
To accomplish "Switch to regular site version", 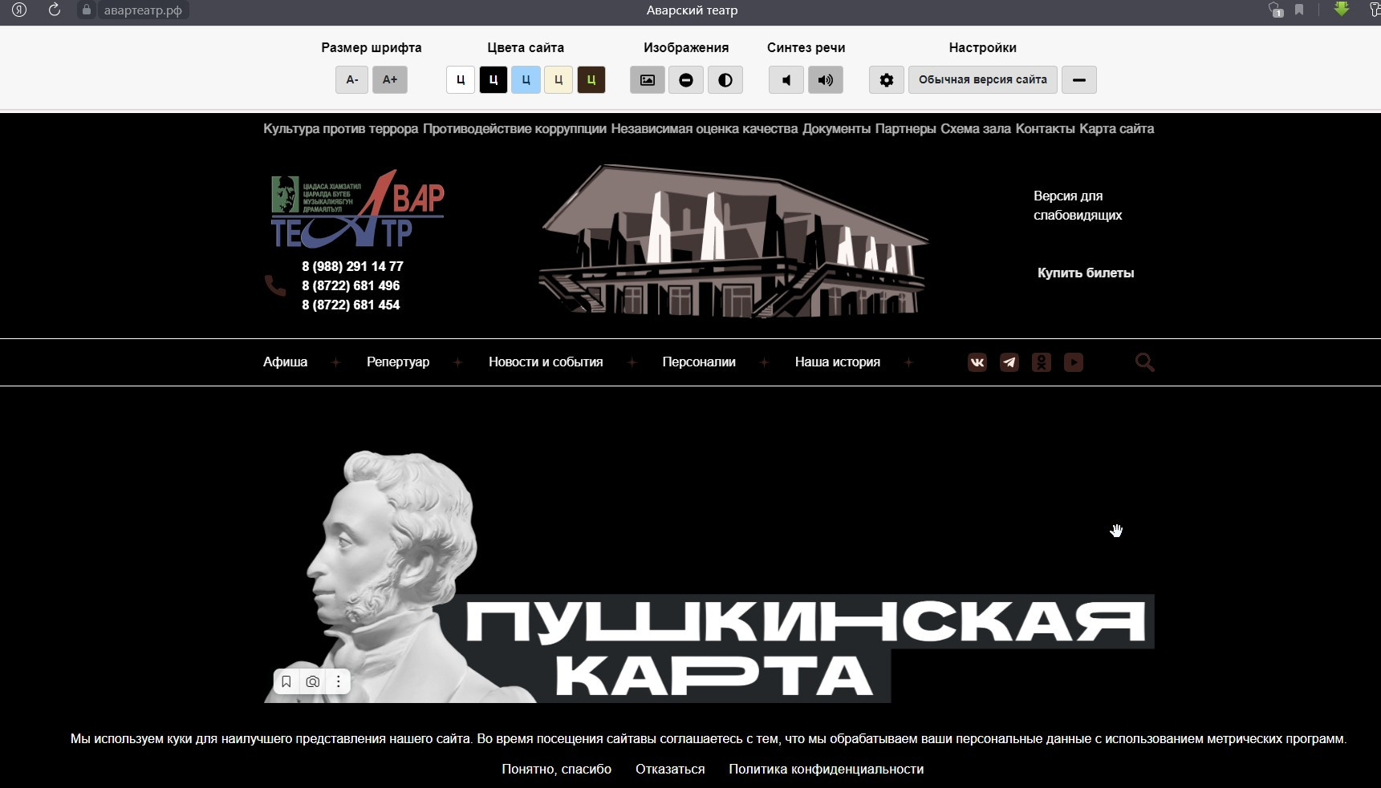I will point(983,79).
